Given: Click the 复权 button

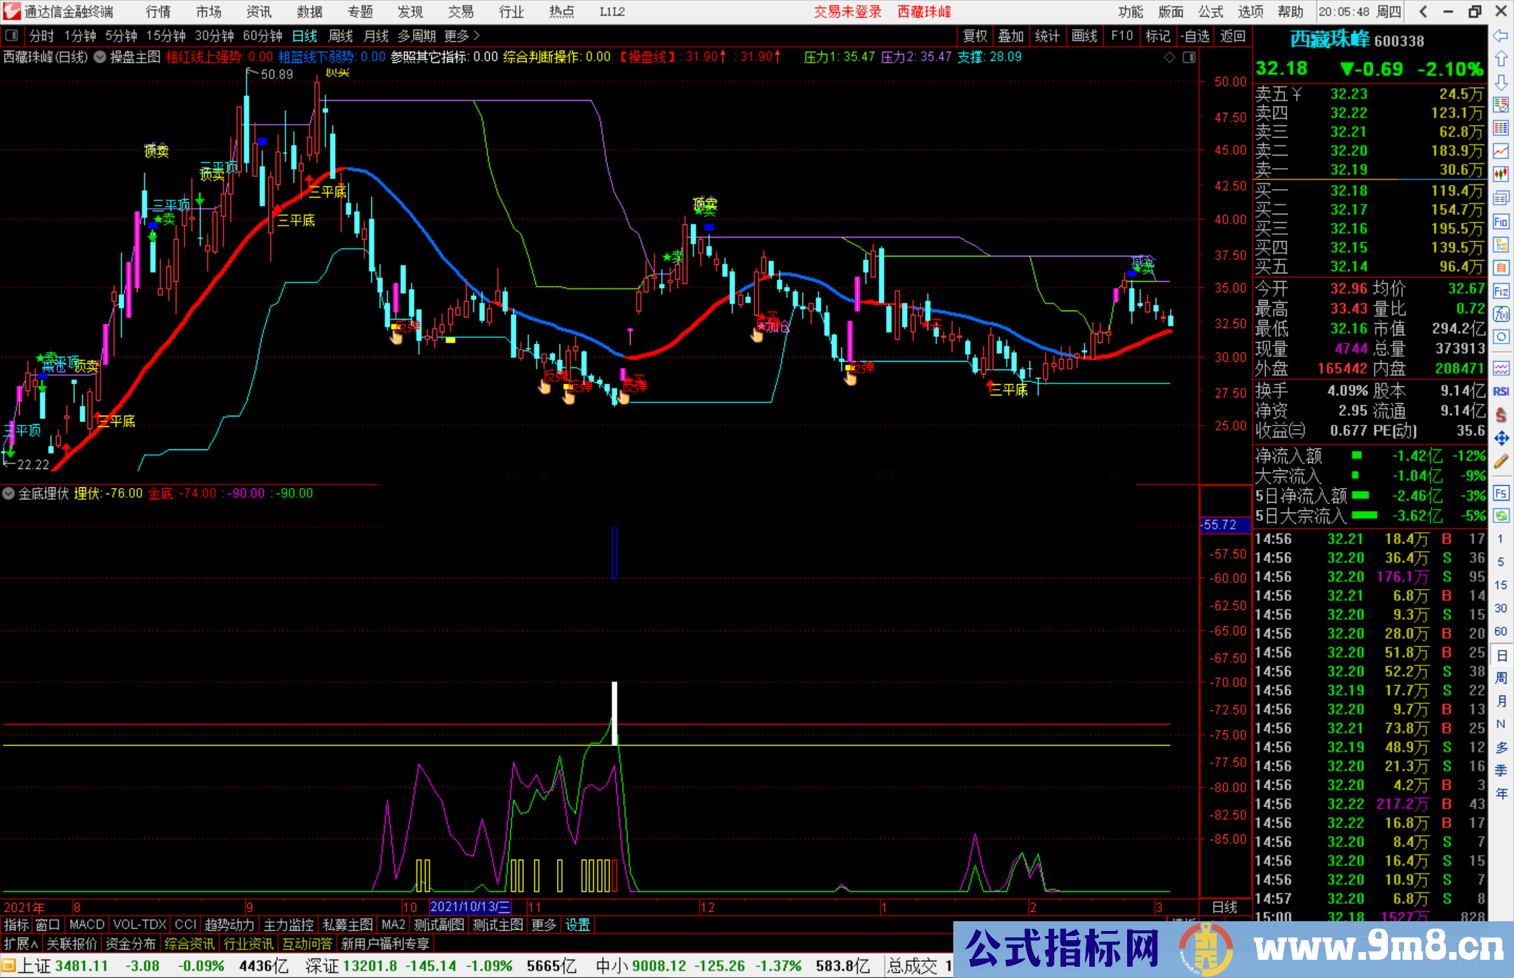Looking at the screenshot, I should pos(975,36).
